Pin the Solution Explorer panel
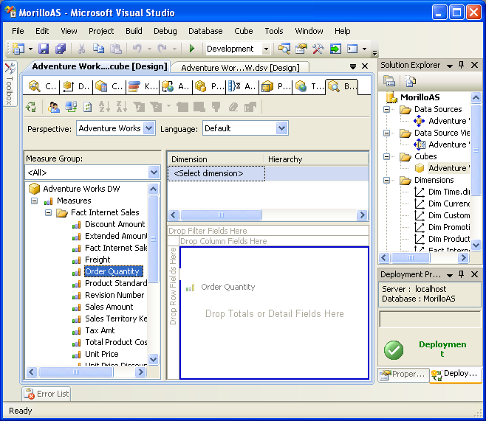 click(x=461, y=65)
